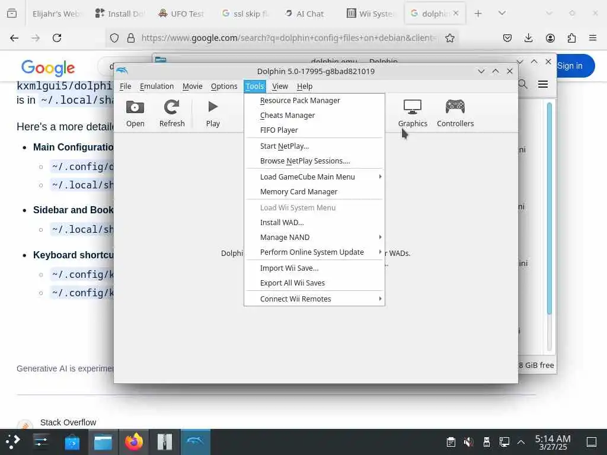Screen dimensions: 607x455
Task: Open Firefox hamburger menu
Action: pos(593,38)
